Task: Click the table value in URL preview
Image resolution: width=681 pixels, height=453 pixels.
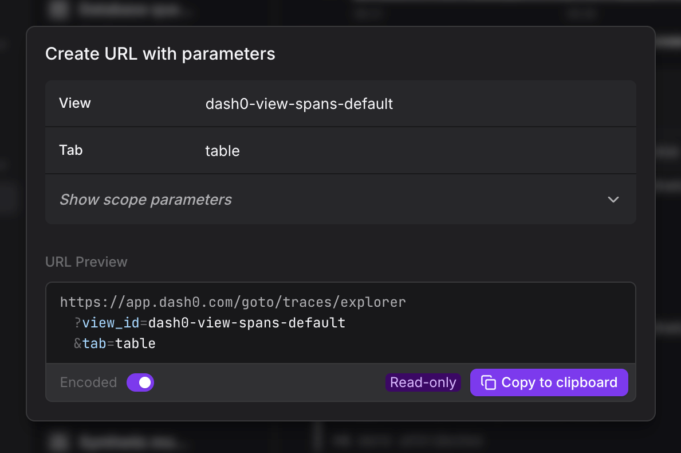Action: (x=136, y=343)
